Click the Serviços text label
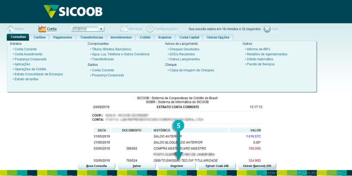 [135, 29]
